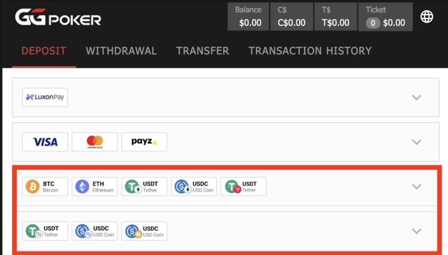Expand the Visa and Mastercard row chevron
The image size is (448, 255).
[x=417, y=142]
